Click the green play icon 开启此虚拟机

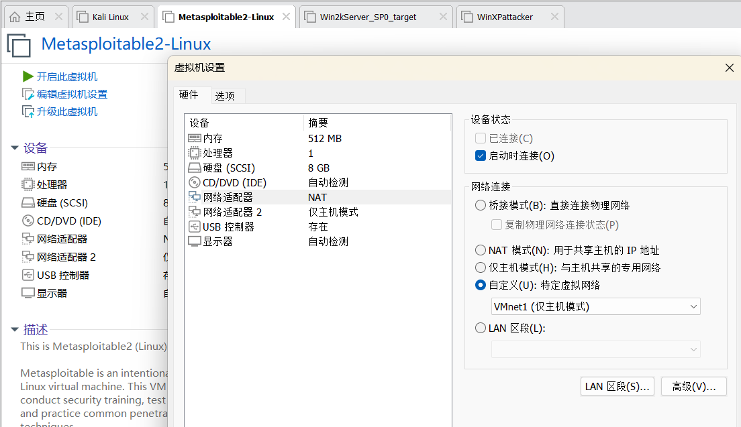[x=28, y=76]
